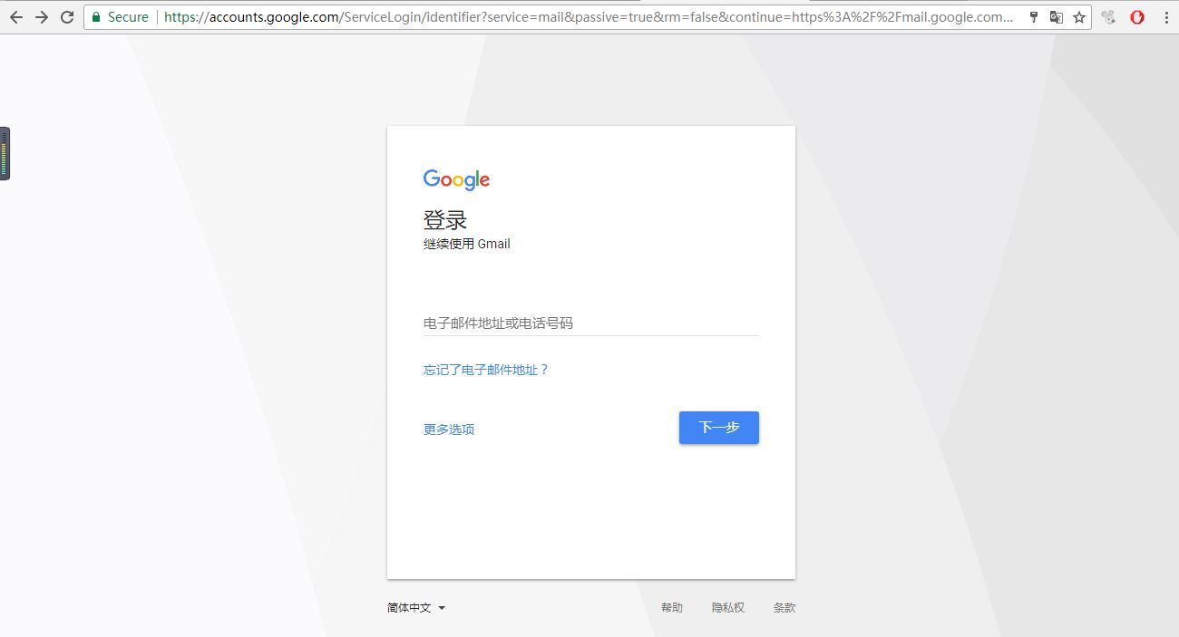1179x637 pixels.
Task: Go back using the back arrow
Action: 16,16
